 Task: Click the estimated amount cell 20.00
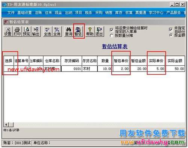[x=138, y=69]
